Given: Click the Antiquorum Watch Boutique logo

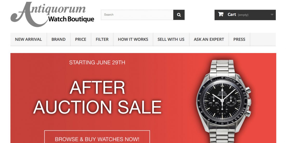Looking at the screenshot, I should (52, 14).
